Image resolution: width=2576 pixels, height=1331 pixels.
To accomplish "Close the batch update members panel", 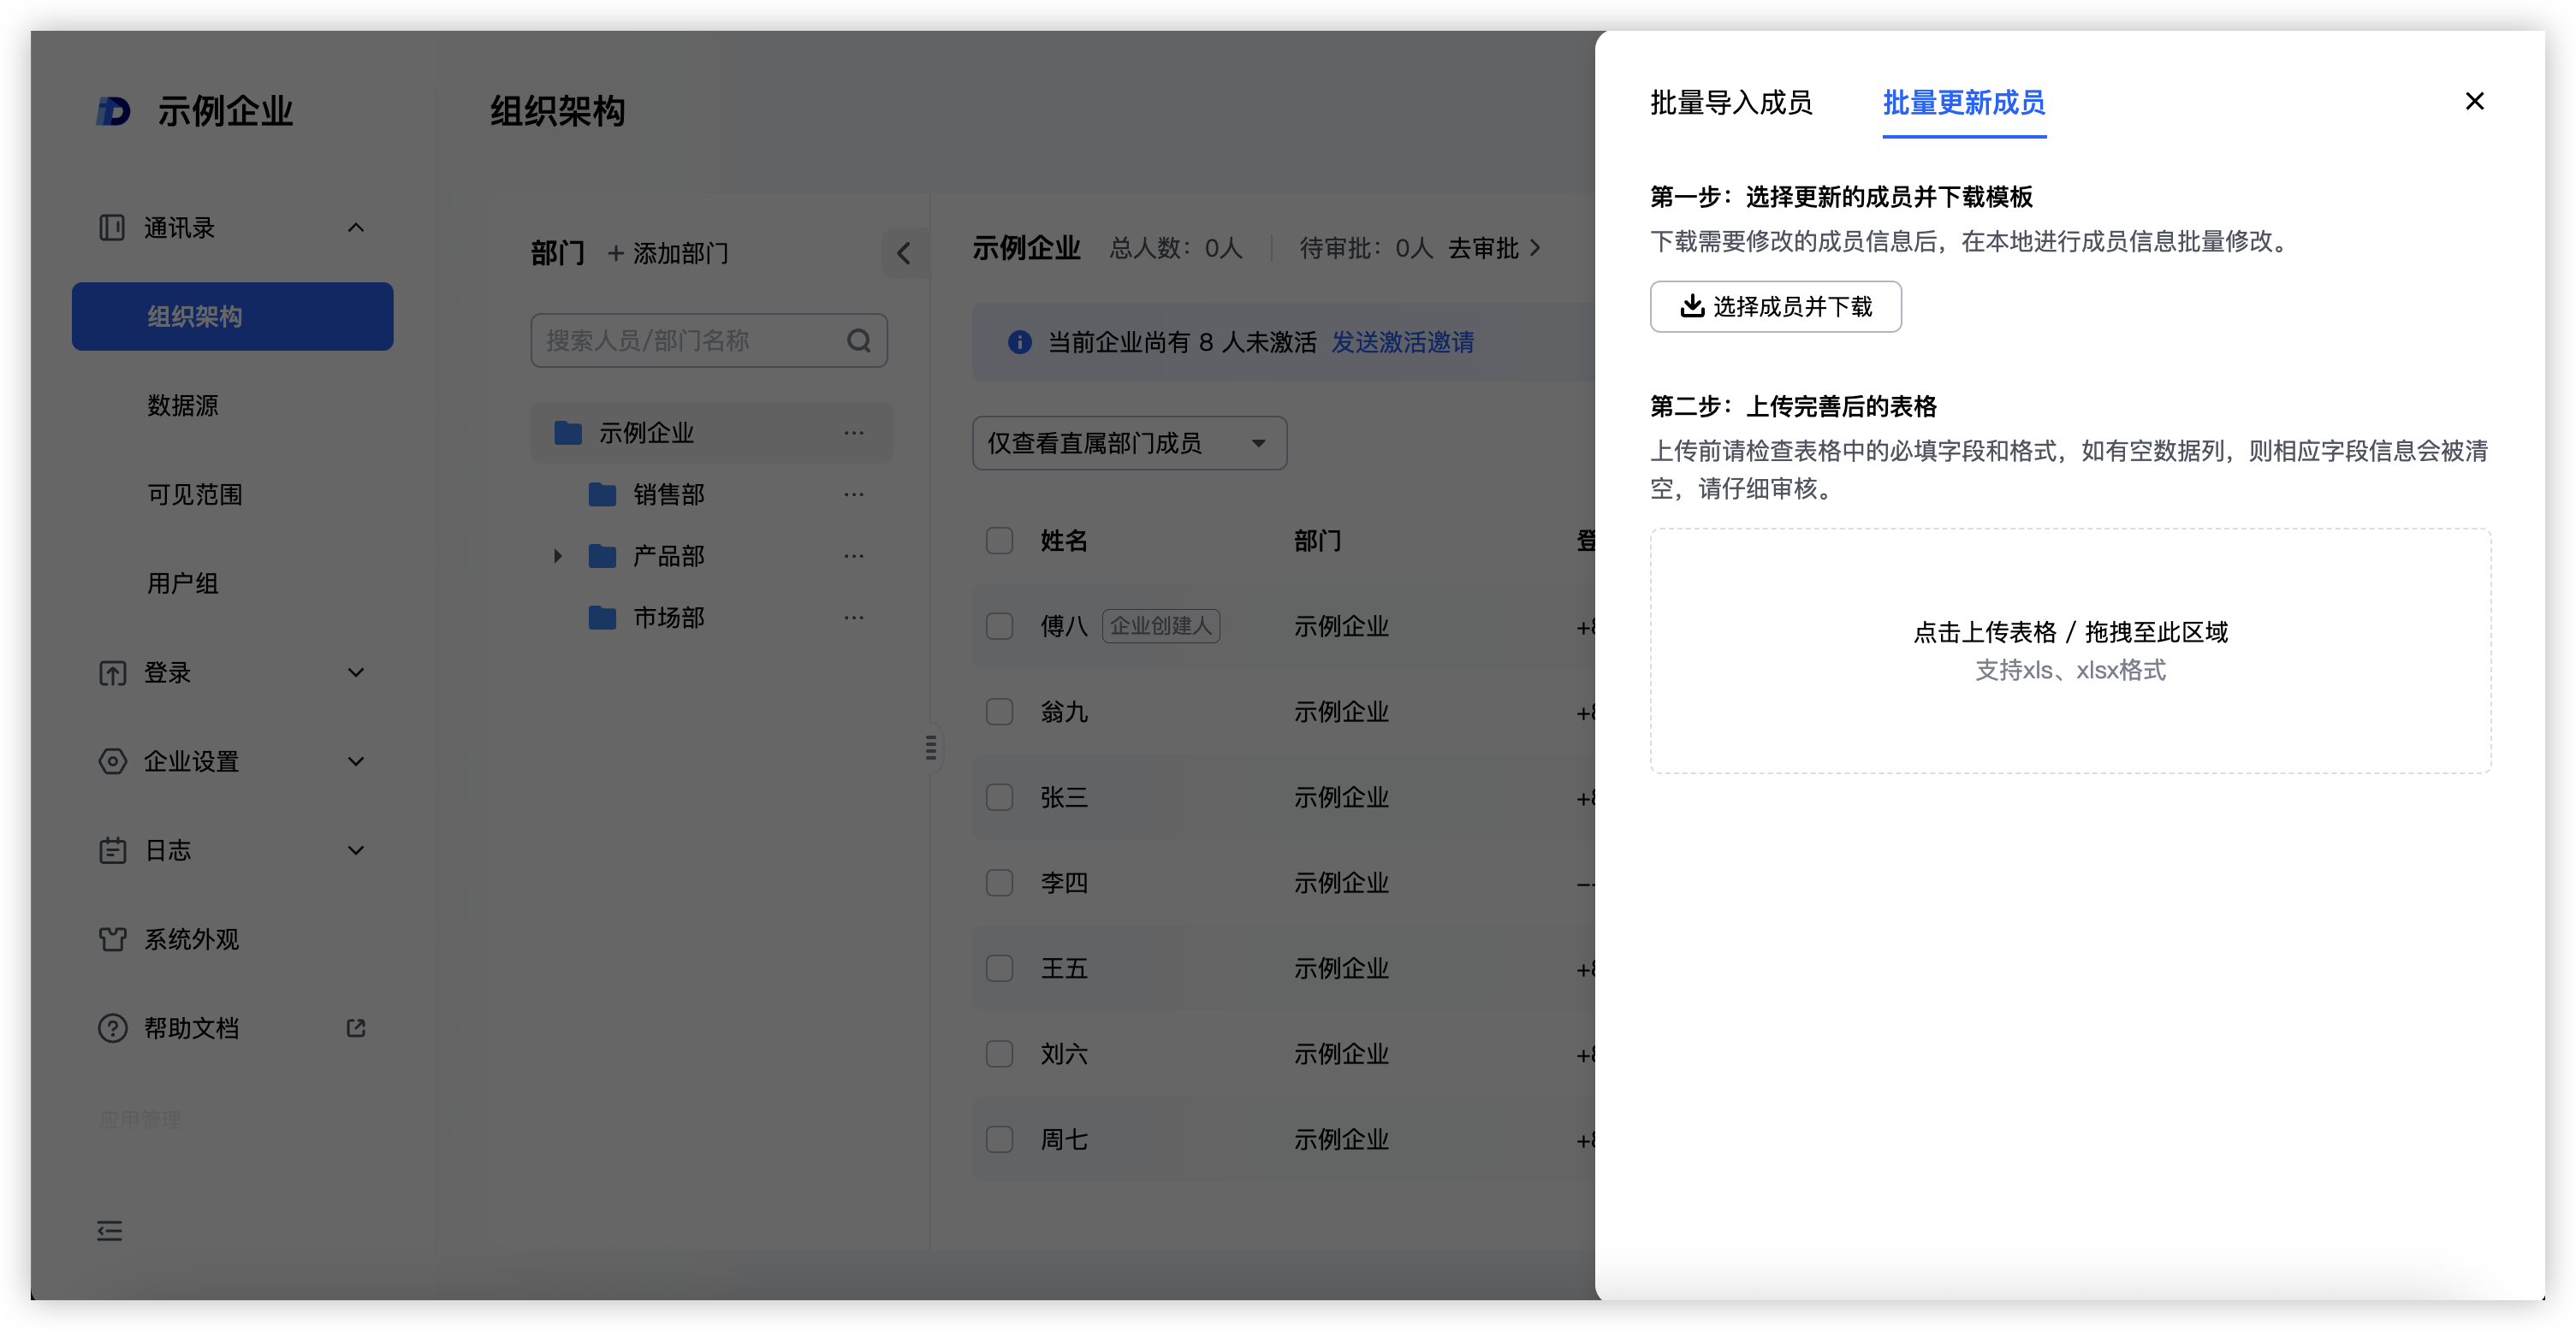I will (2474, 102).
